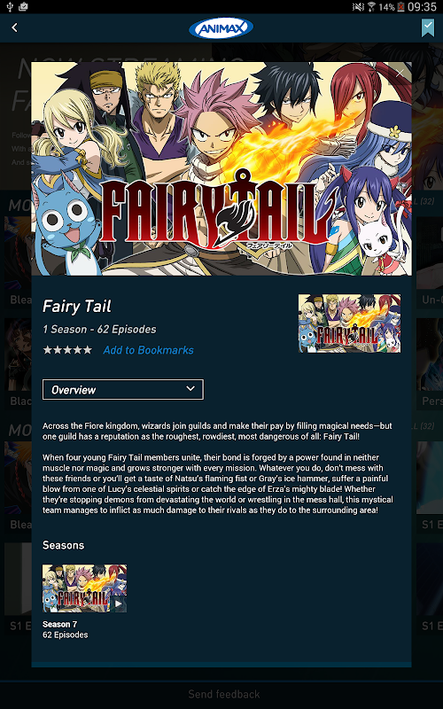Rate the show with the fifth star

coord(87,350)
